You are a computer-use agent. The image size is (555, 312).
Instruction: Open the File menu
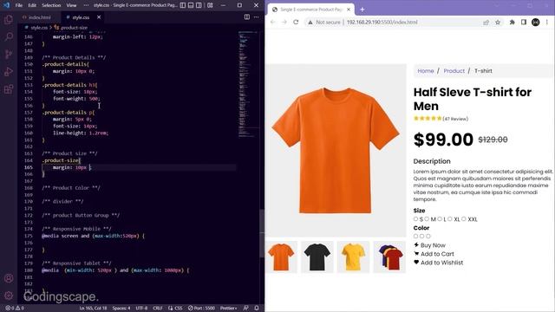(19, 5)
